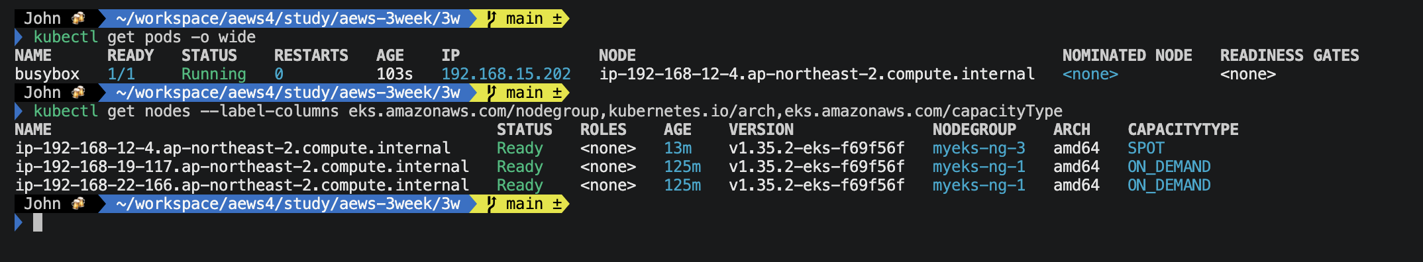Click the 'NODEGROUP' column header
This screenshot has width=1423, height=262.
(x=975, y=130)
